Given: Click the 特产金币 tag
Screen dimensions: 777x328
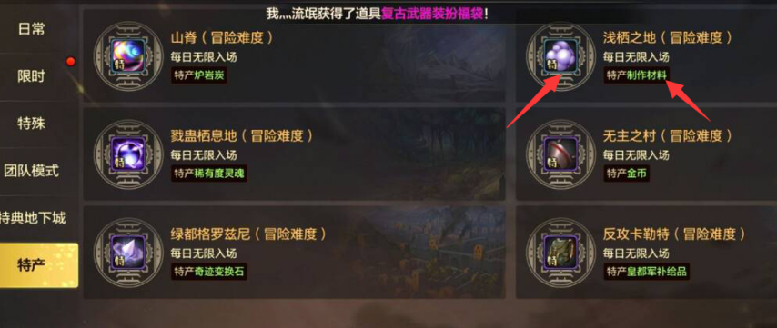Looking at the screenshot, I should (626, 174).
